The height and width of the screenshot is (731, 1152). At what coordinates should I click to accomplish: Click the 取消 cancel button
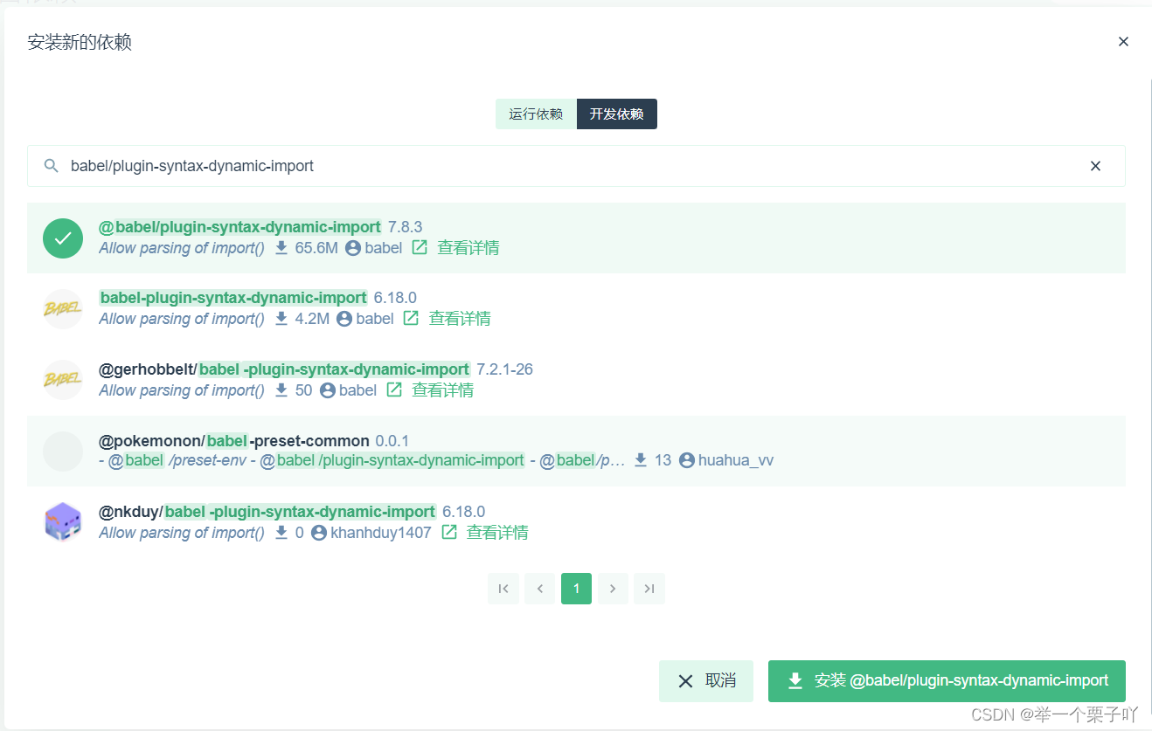pyautogui.click(x=706, y=681)
